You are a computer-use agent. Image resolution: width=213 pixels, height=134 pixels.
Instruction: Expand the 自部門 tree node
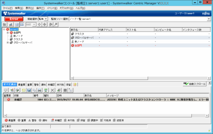point(8,33)
